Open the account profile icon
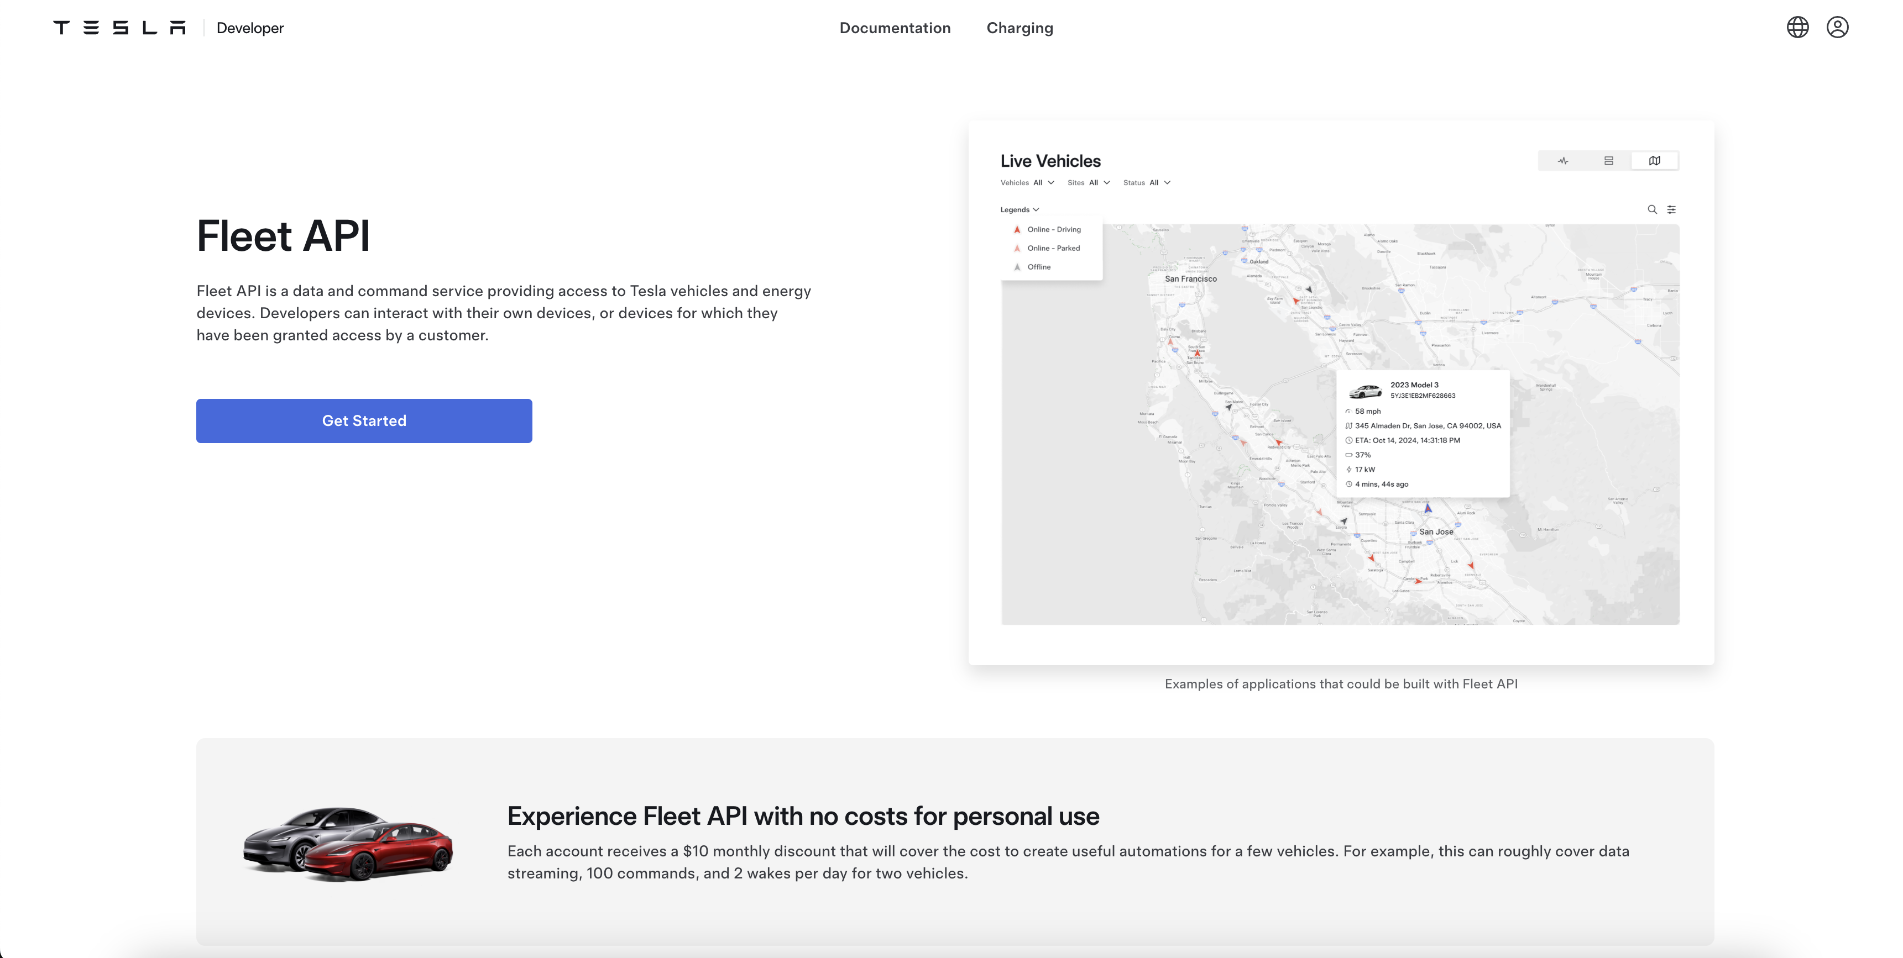This screenshot has width=1903, height=958. (1837, 27)
